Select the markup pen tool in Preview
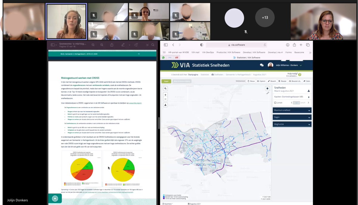358x205 pixels. [x=123, y=45]
